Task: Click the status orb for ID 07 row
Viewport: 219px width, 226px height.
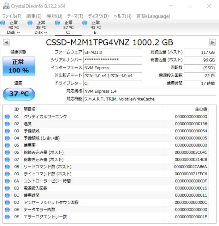Action: (x=7, y=159)
